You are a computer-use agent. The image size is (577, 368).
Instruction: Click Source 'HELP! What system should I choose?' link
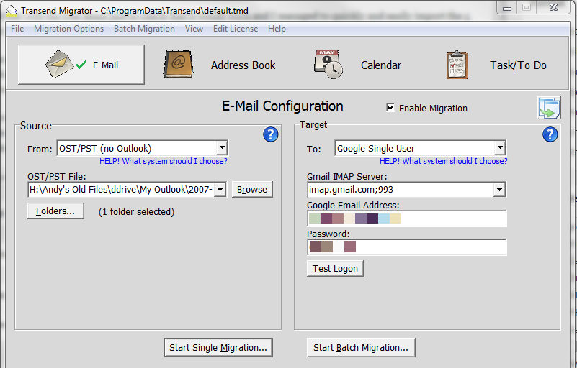(164, 161)
